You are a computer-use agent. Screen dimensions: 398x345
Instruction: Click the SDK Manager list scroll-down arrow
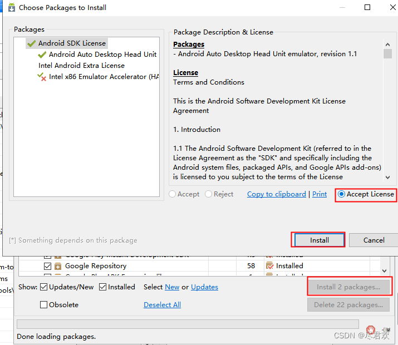(x=384, y=271)
